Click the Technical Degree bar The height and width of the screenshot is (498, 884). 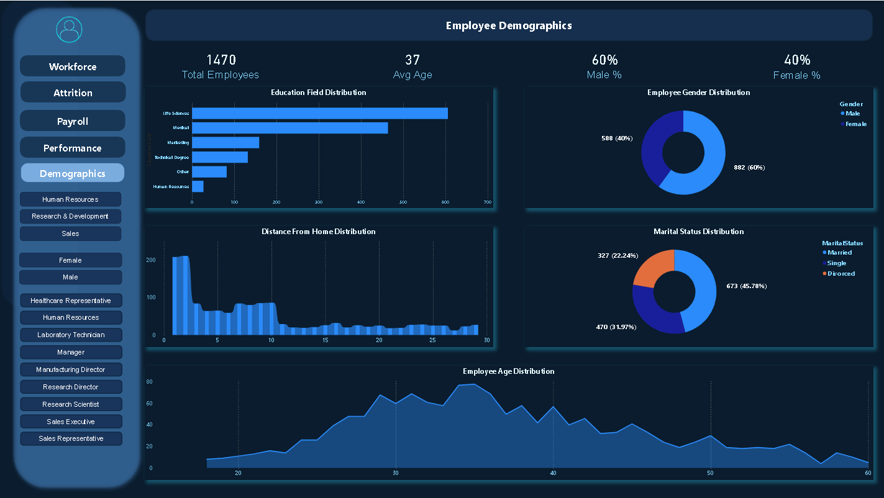(x=220, y=157)
